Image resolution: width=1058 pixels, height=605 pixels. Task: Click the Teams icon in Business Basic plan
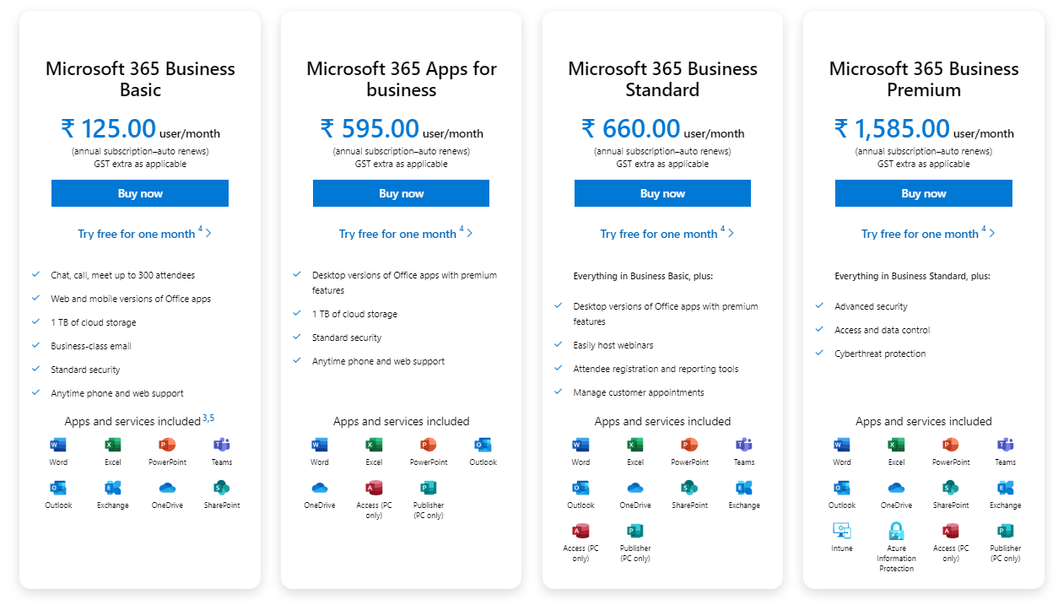(222, 445)
